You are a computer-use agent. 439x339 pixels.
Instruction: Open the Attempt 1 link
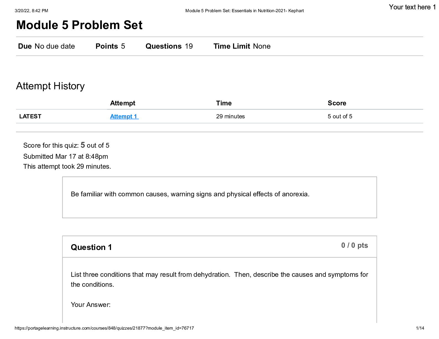[124, 116]
